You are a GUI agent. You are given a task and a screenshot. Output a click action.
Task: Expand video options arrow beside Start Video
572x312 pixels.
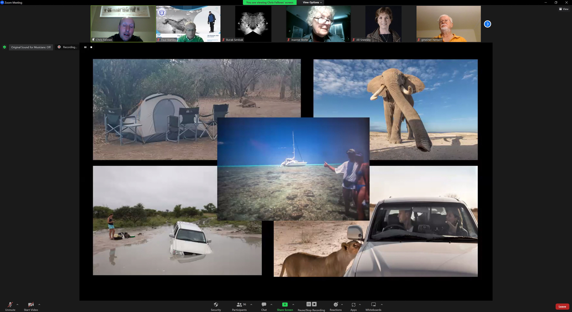point(39,305)
